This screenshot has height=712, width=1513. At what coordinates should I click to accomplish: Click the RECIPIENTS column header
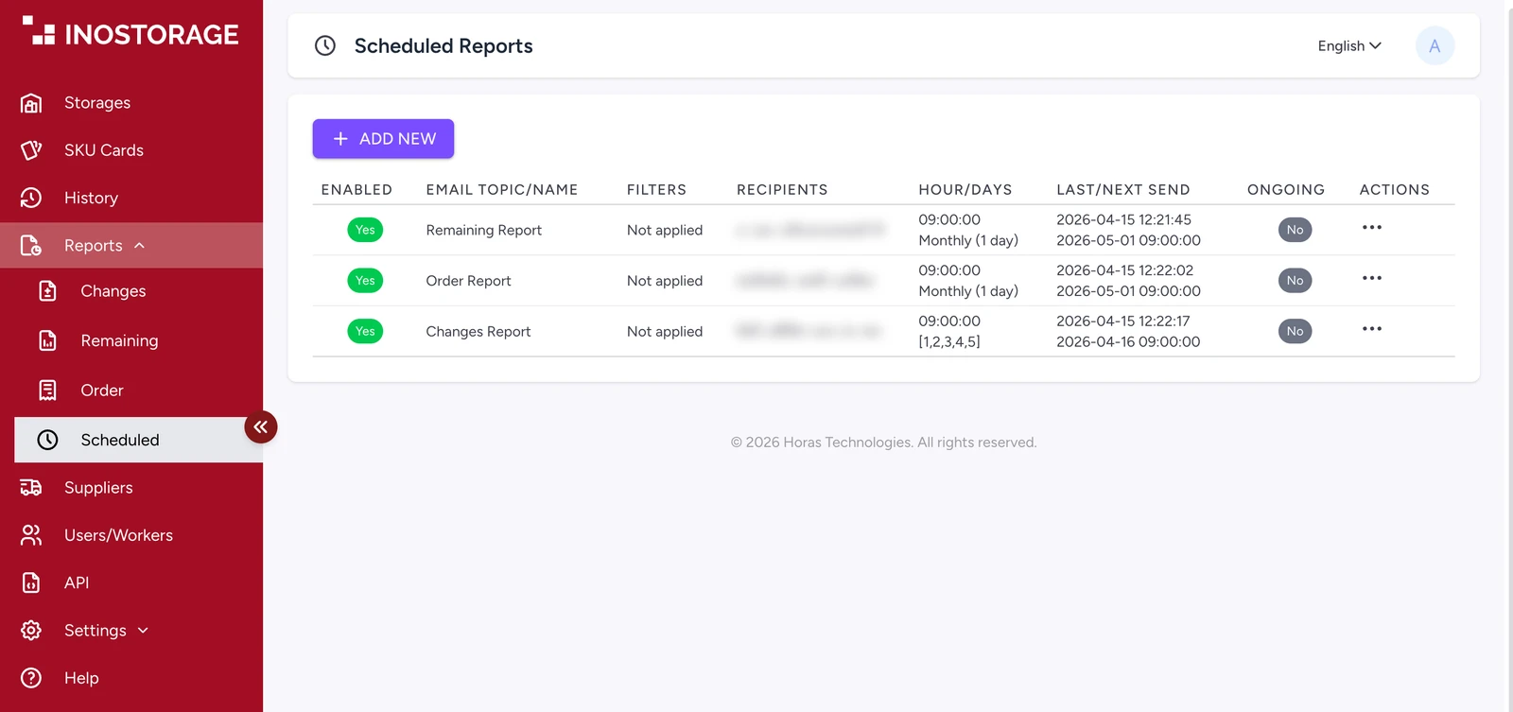pyautogui.click(x=782, y=189)
